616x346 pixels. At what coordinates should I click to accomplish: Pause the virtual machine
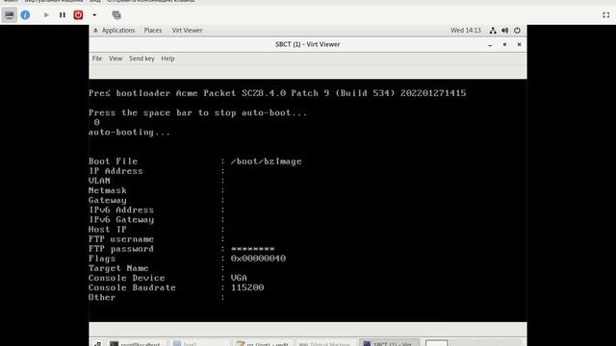click(62, 15)
